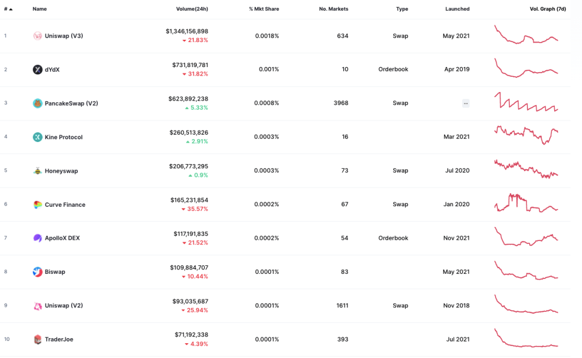Open the Uniswap (V2) unicorn icon
The height and width of the screenshot is (358, 582).
(38, 306)
